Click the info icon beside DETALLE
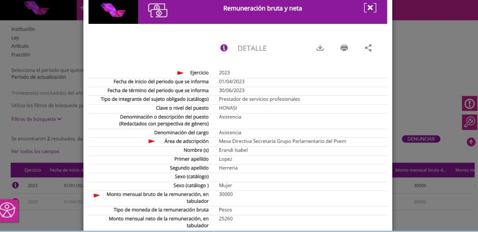This screenshot has width=478, height=232. click(224, 48)
